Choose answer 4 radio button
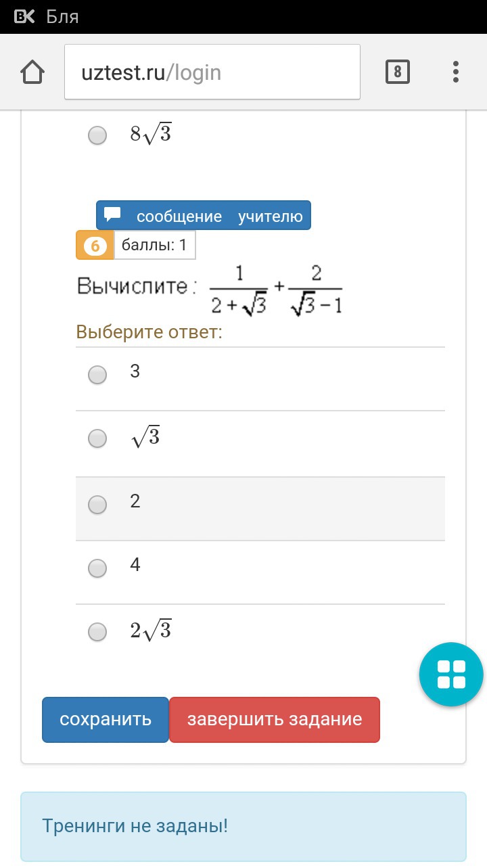487x866 pixels. click(x=97, y=568)
